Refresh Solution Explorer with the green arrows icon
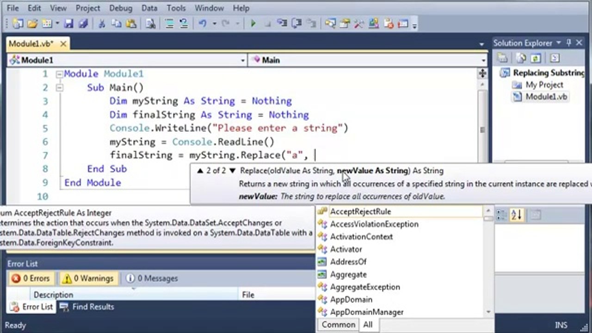The image size is (592, 333). click(536, 58)
